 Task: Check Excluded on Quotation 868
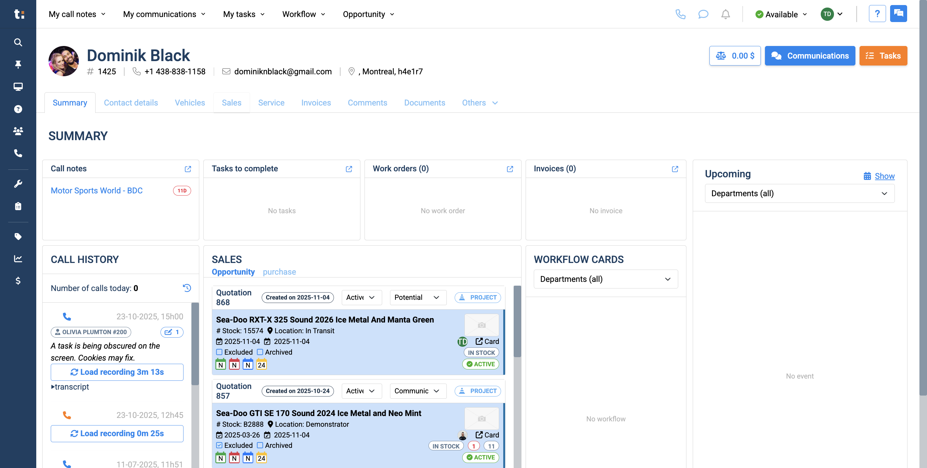click(x=219, y=352)
